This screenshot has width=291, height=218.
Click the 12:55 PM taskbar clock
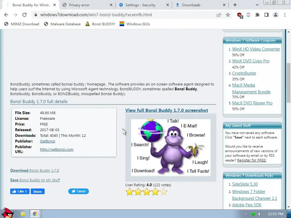(x=276, y=214)
